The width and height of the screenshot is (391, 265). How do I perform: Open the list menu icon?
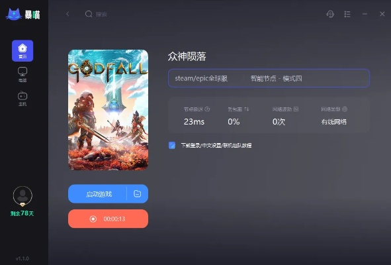347,14
